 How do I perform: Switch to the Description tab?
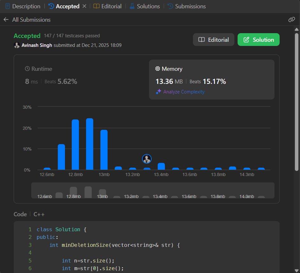(x=26, y=6)
